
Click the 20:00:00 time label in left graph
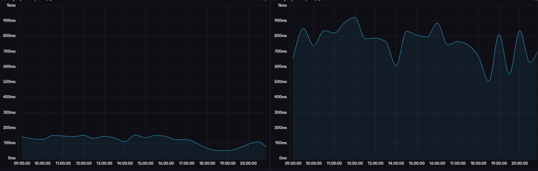tap(249, 164)
